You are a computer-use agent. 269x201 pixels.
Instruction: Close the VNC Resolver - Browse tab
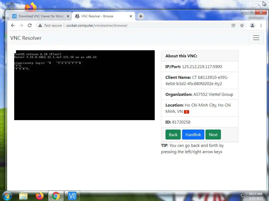131,16
